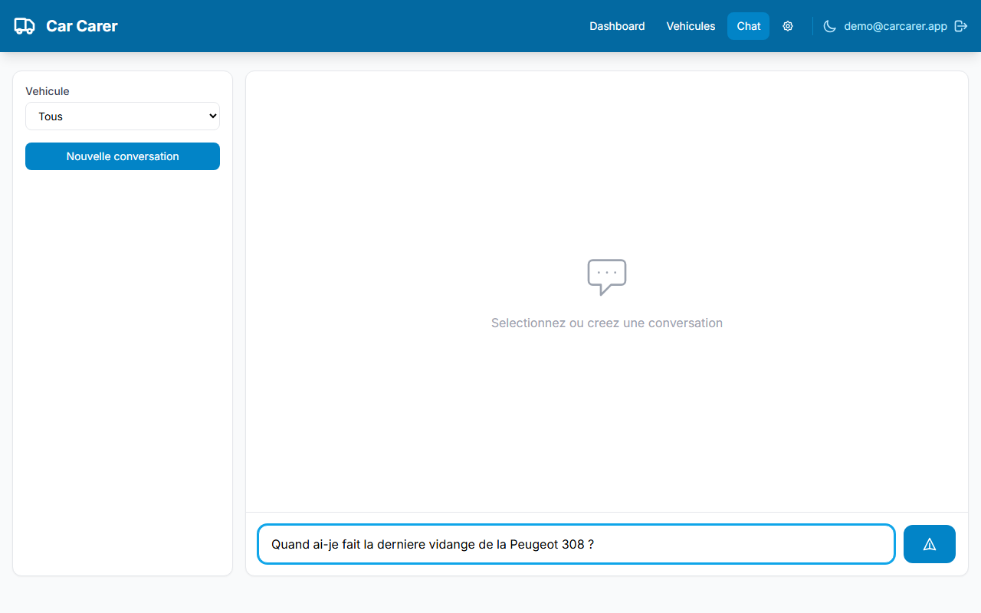
Task: Click the Nouvelle conversation button
Action: (122, 156)
